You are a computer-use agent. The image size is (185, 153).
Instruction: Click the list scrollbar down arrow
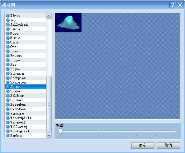click(x=49, y=135)
